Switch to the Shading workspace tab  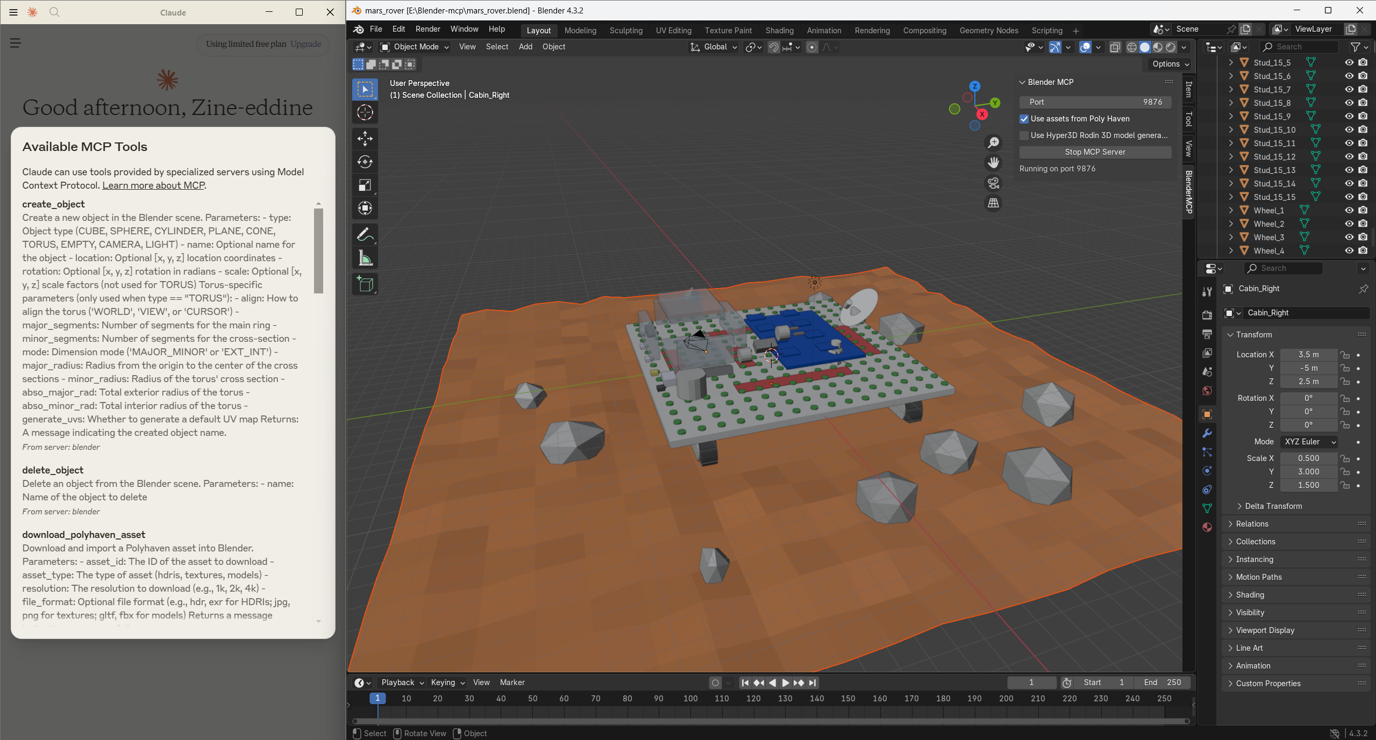779,31
